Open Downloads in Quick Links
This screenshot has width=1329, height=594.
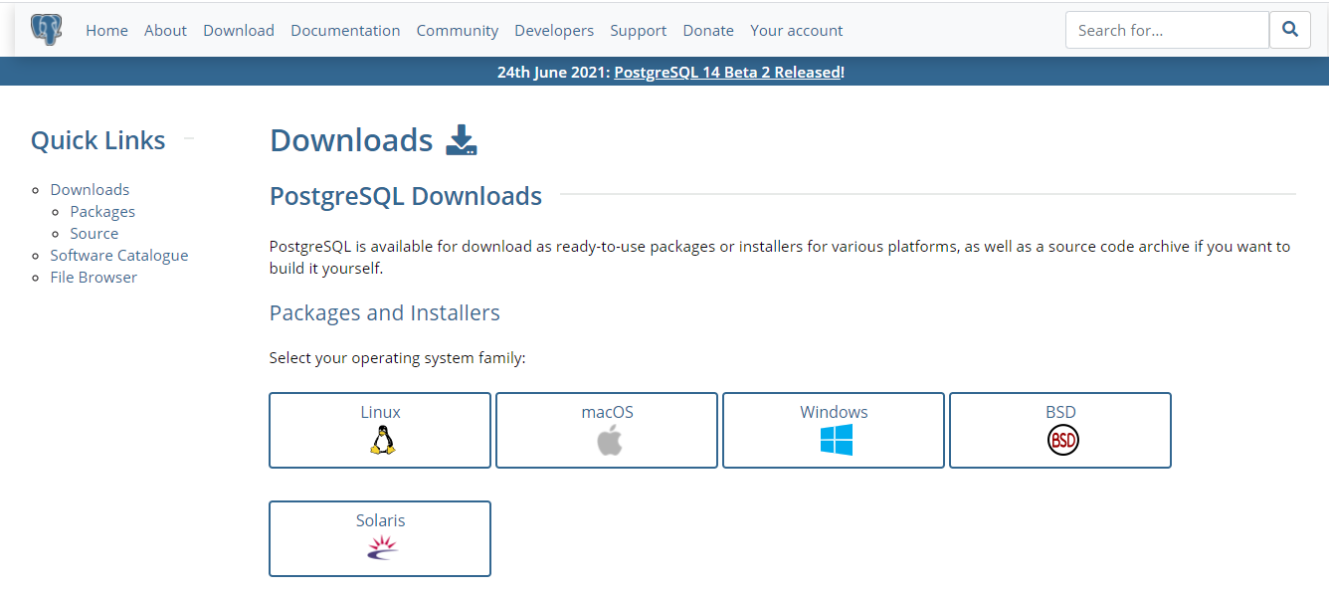coord(90,189)
